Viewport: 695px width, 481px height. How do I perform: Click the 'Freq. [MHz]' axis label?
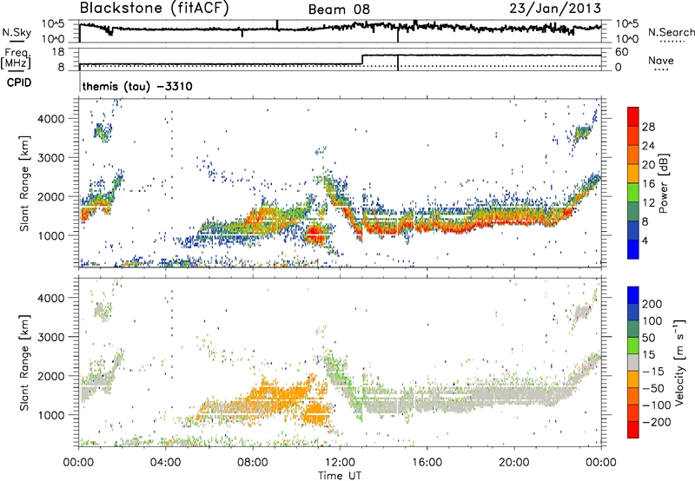click(x=16, y=58)
